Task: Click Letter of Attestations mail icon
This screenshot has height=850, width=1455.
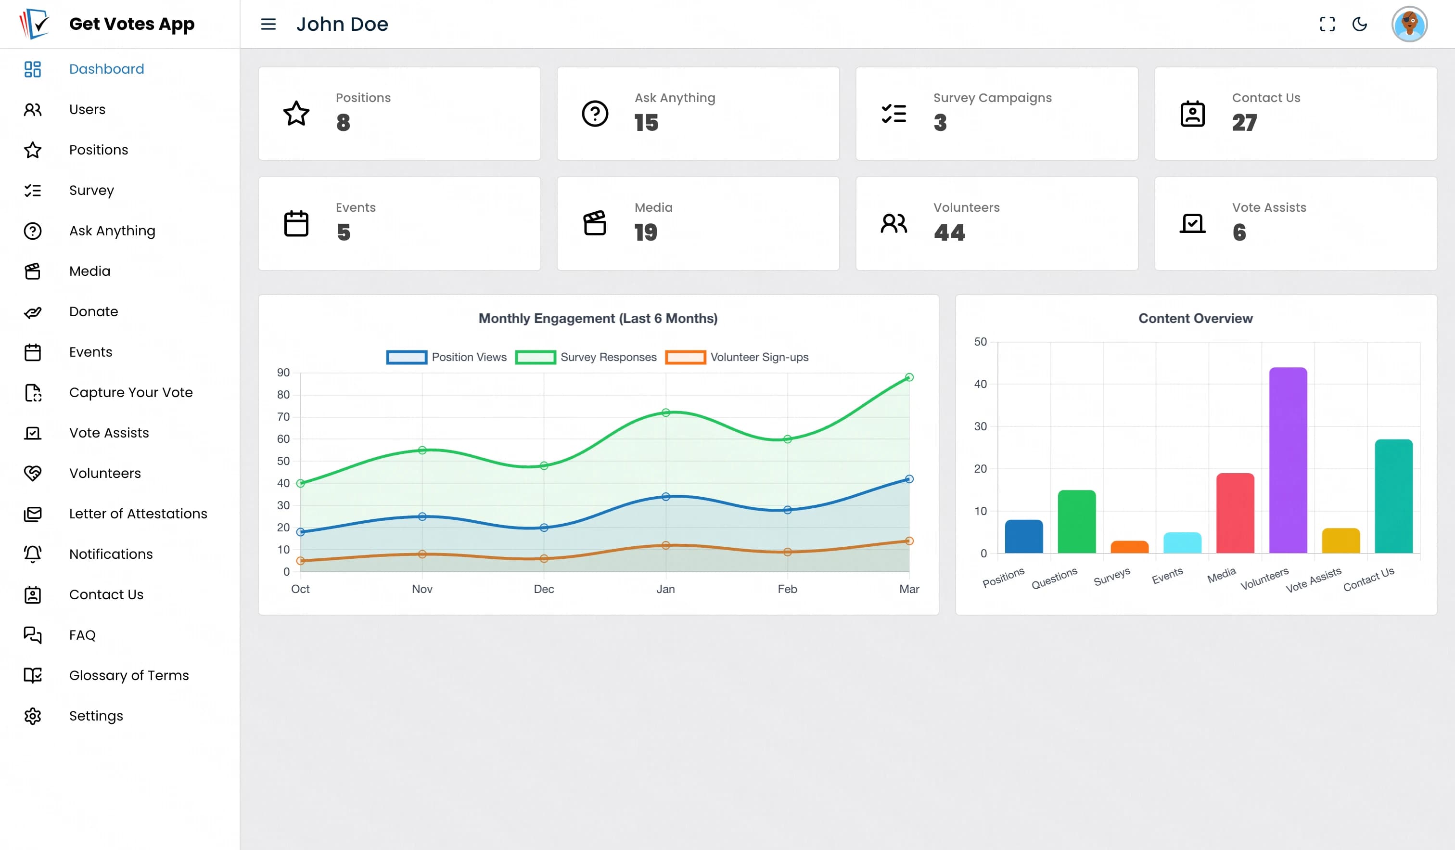Action: click(33, 514)
